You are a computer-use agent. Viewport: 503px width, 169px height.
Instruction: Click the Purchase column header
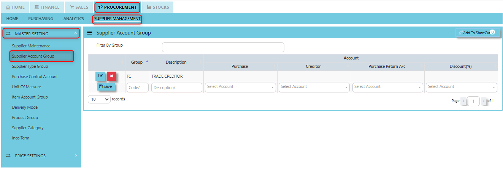click(x=240, y=66)
